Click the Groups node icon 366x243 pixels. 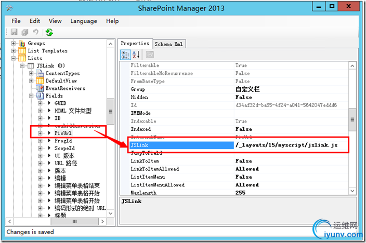click(22, 44)
